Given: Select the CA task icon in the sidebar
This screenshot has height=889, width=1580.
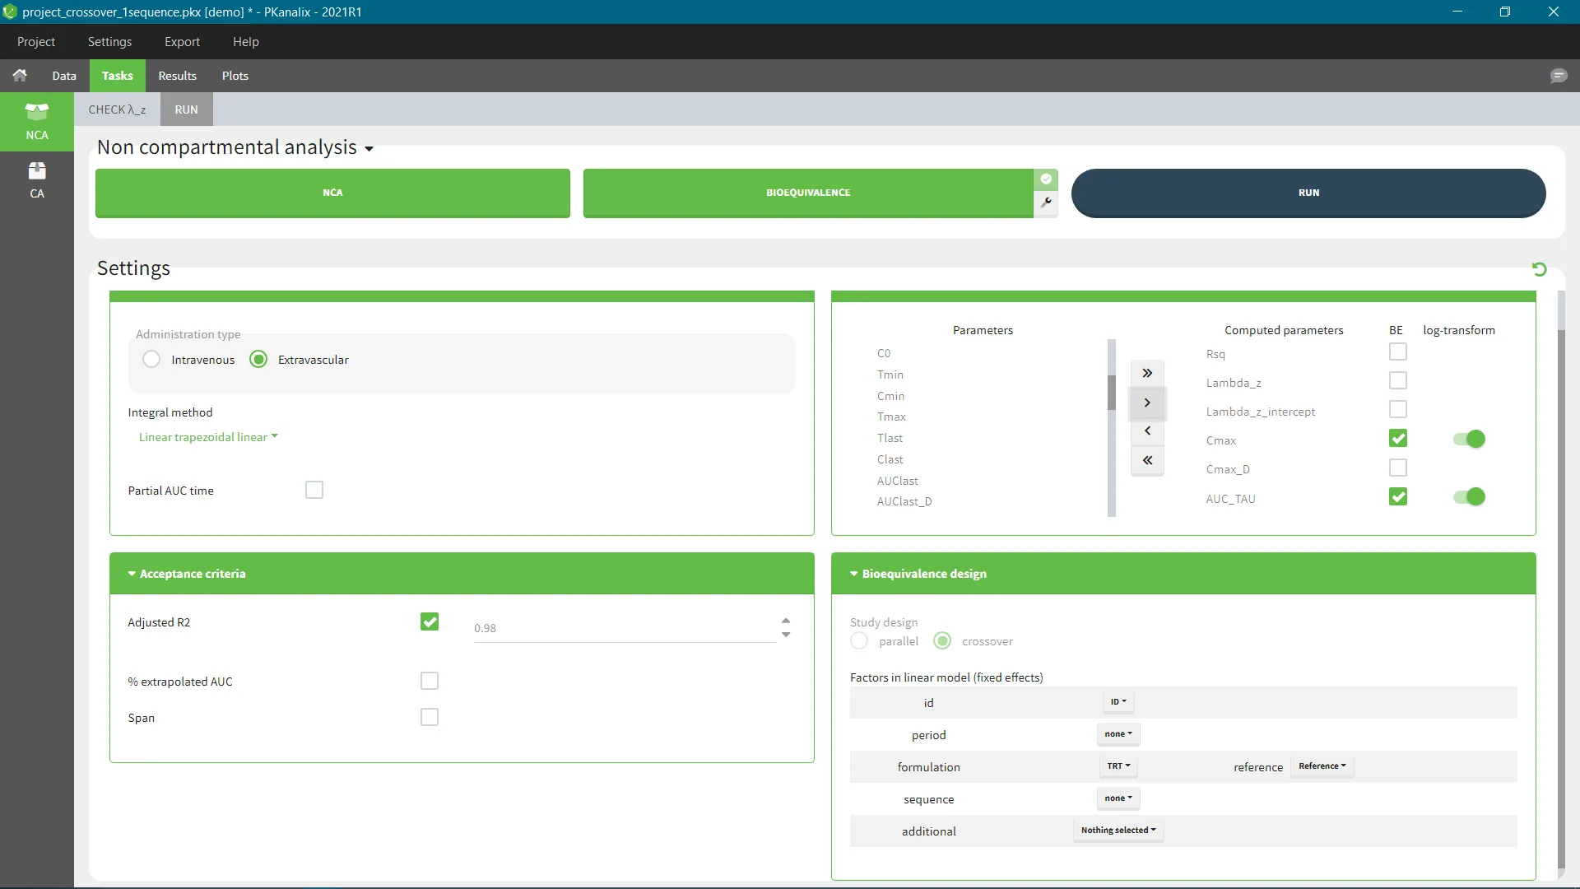Looking at the screenshot, I should [x=37, y=180].
